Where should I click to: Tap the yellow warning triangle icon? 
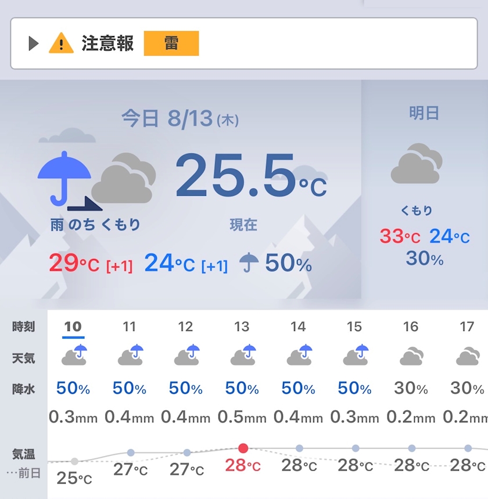pos(61,43)
